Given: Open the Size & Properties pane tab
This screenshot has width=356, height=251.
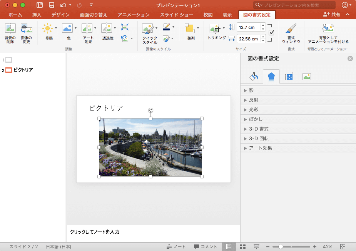Looking at the screenshot, I should 289,77.
